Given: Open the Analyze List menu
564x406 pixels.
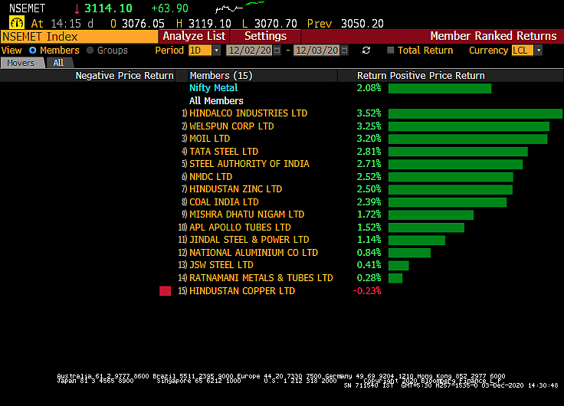Looking at the screenshot, I should point(194,36).
